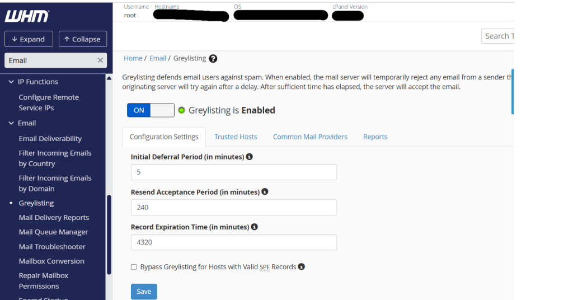
Task: Toggle Greylisting ON/OFF switch
Action: pos(151,110)
